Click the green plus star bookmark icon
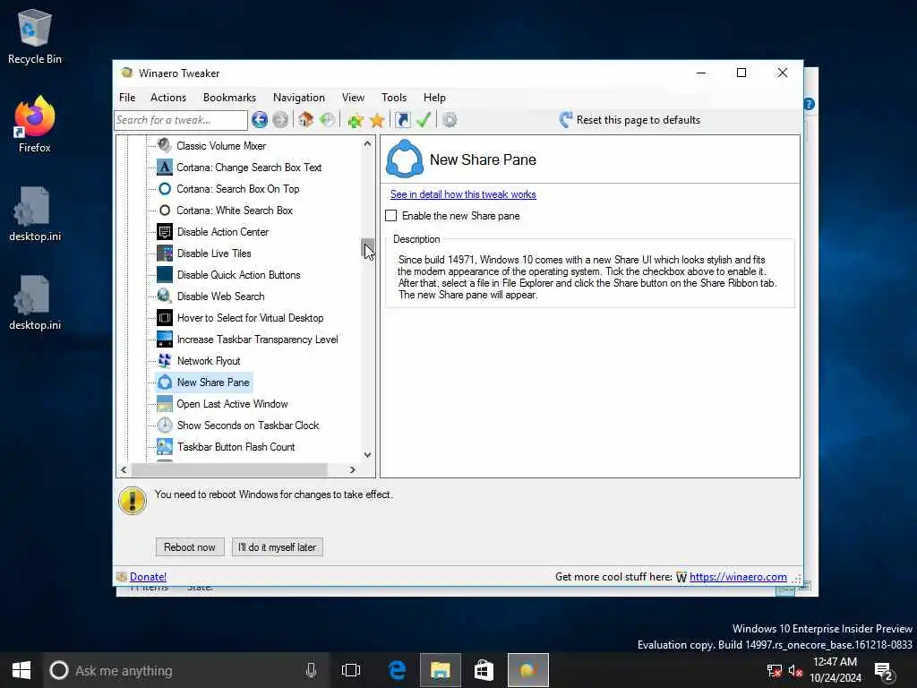 click(x=355, y=120)
